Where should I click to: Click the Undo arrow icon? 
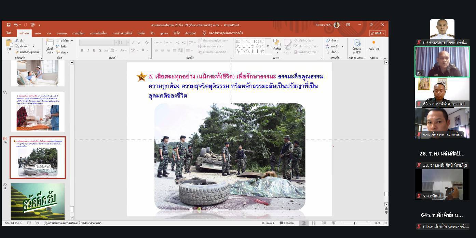point(16,25)
